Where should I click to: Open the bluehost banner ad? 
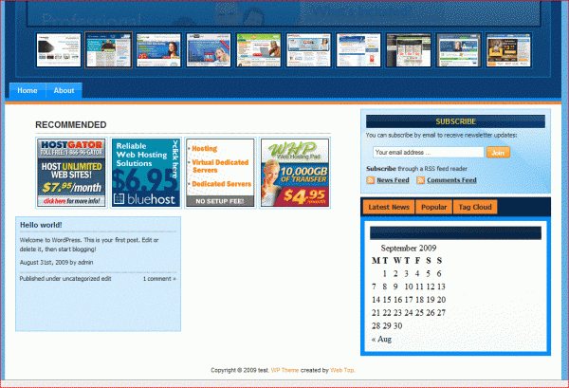(146, 173)
